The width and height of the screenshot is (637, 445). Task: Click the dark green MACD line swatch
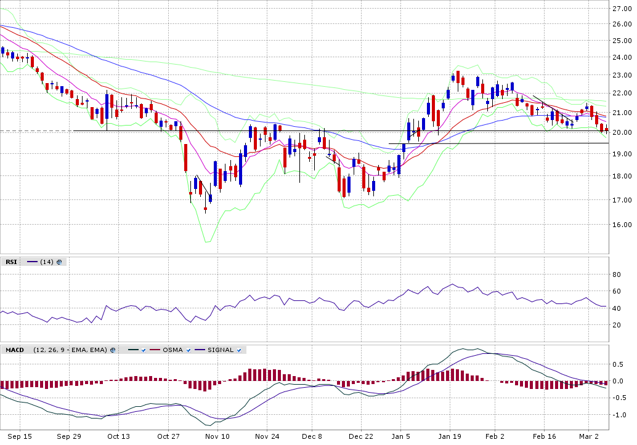[132, 350]
